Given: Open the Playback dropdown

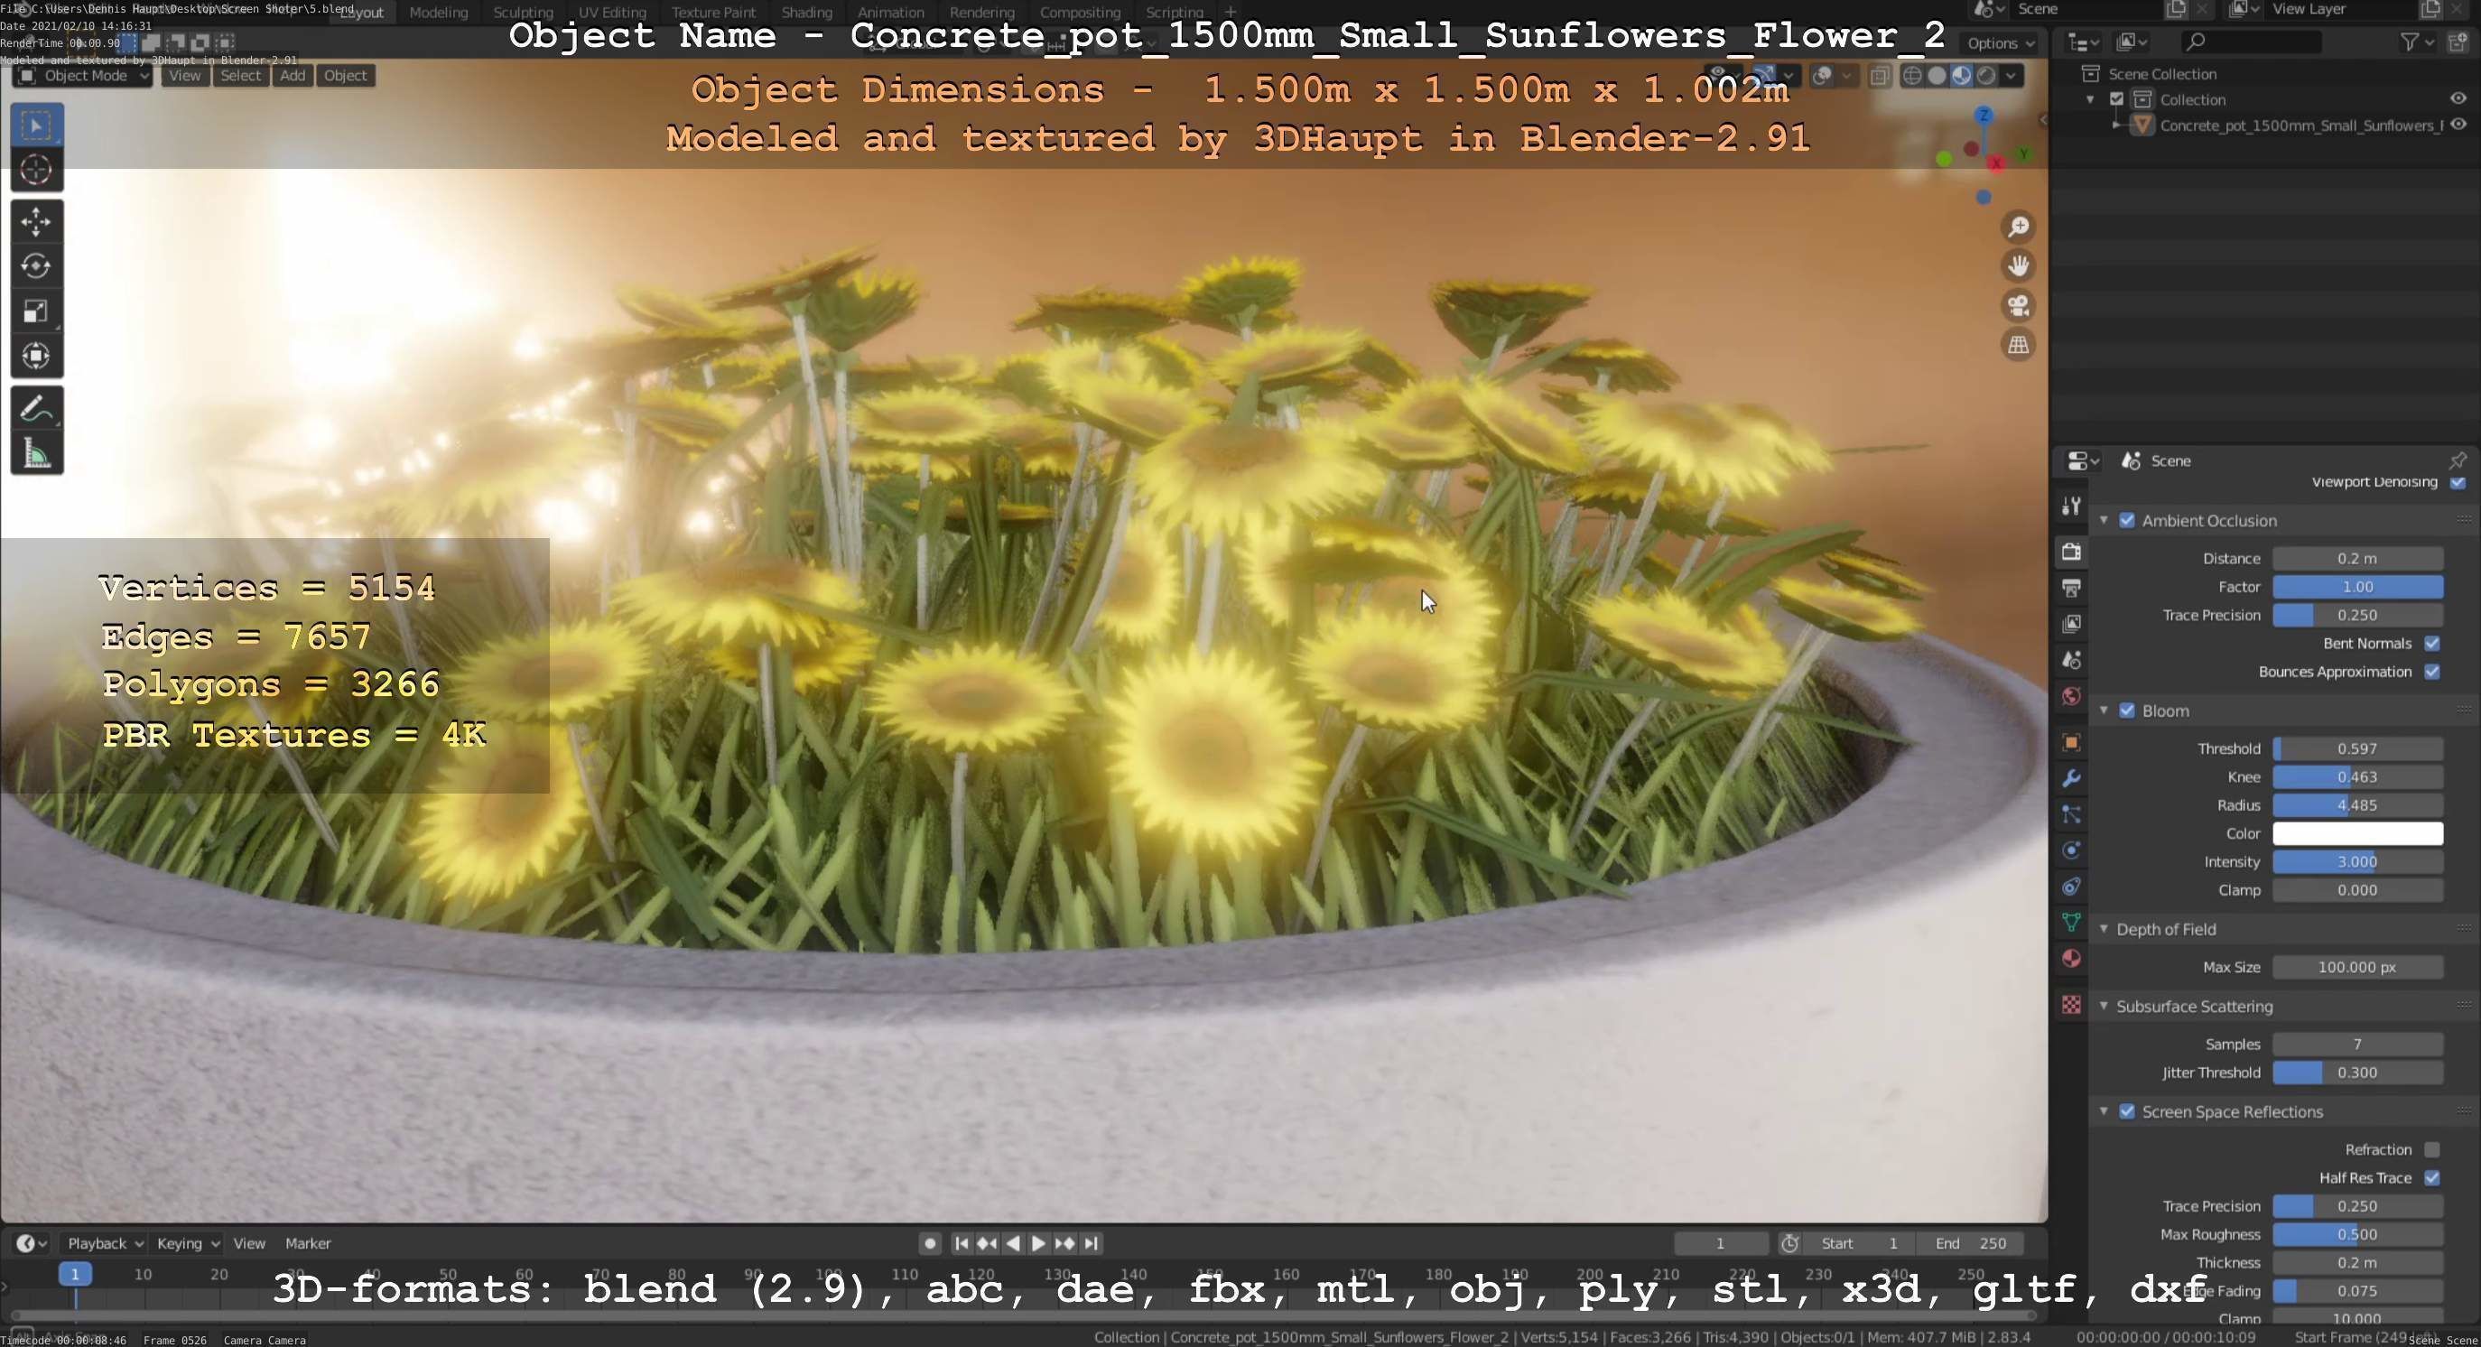Looking at the screenshot, I should coord(105,1243).
